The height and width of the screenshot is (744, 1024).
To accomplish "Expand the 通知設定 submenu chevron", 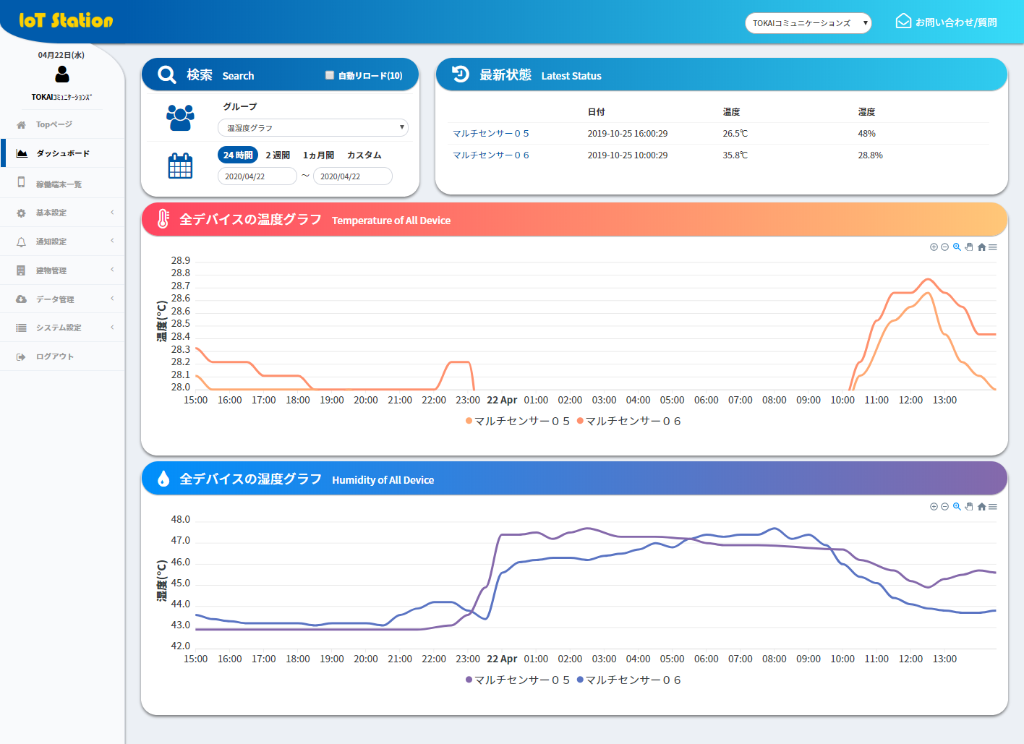I will click(x=112, y=241).
